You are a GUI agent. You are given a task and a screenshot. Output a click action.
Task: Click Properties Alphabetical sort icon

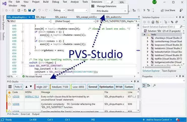(x=149, y=85)
